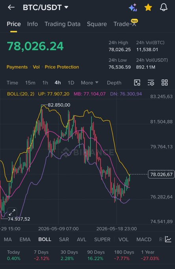The width and height of the screenshot is (175, 269).
Task: Open the indicator chart icon
Action: [168, 239]
